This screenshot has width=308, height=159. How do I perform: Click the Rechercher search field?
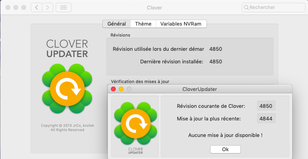[273, 7]
